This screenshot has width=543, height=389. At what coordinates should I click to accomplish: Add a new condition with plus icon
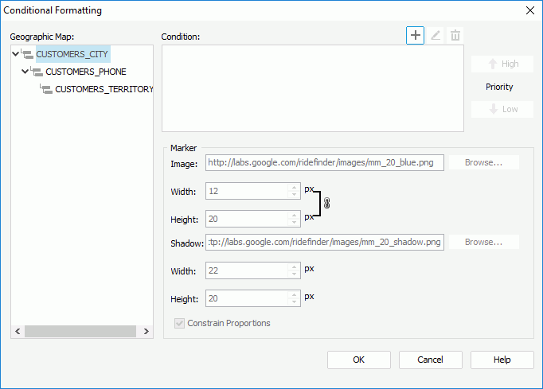(415, 35)
